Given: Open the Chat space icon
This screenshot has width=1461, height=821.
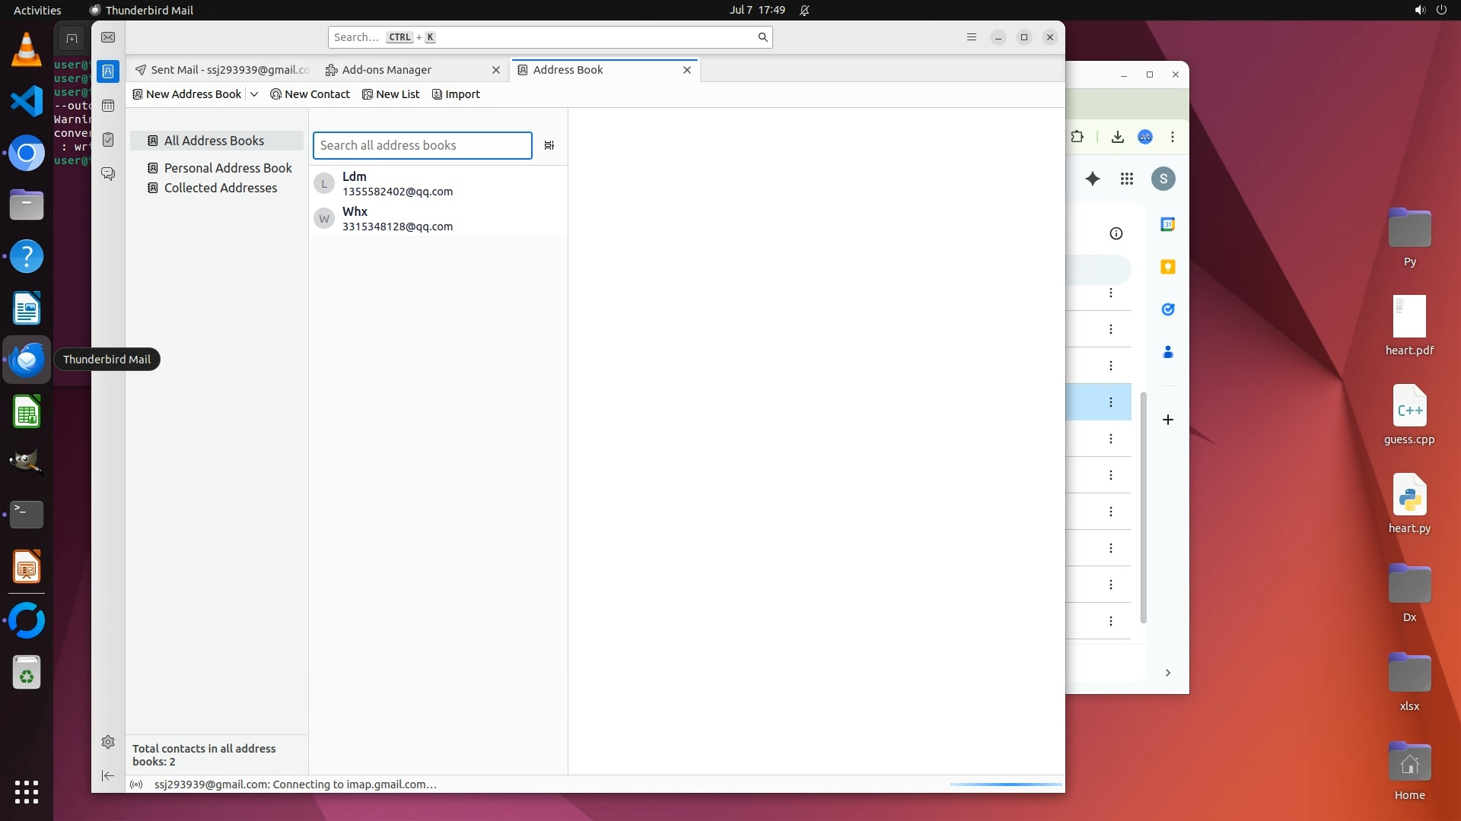Looking at the screenshot, I should coord(108,174).
